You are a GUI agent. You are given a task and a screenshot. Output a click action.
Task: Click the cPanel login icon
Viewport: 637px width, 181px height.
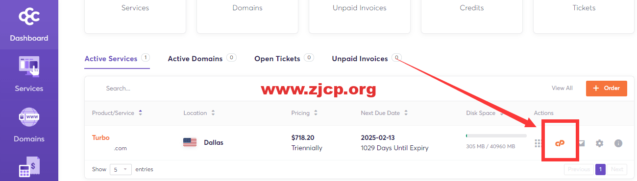[x=560, y=143]
